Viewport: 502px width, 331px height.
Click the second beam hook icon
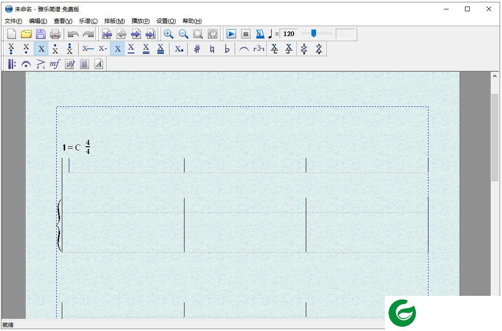point(289,49)
